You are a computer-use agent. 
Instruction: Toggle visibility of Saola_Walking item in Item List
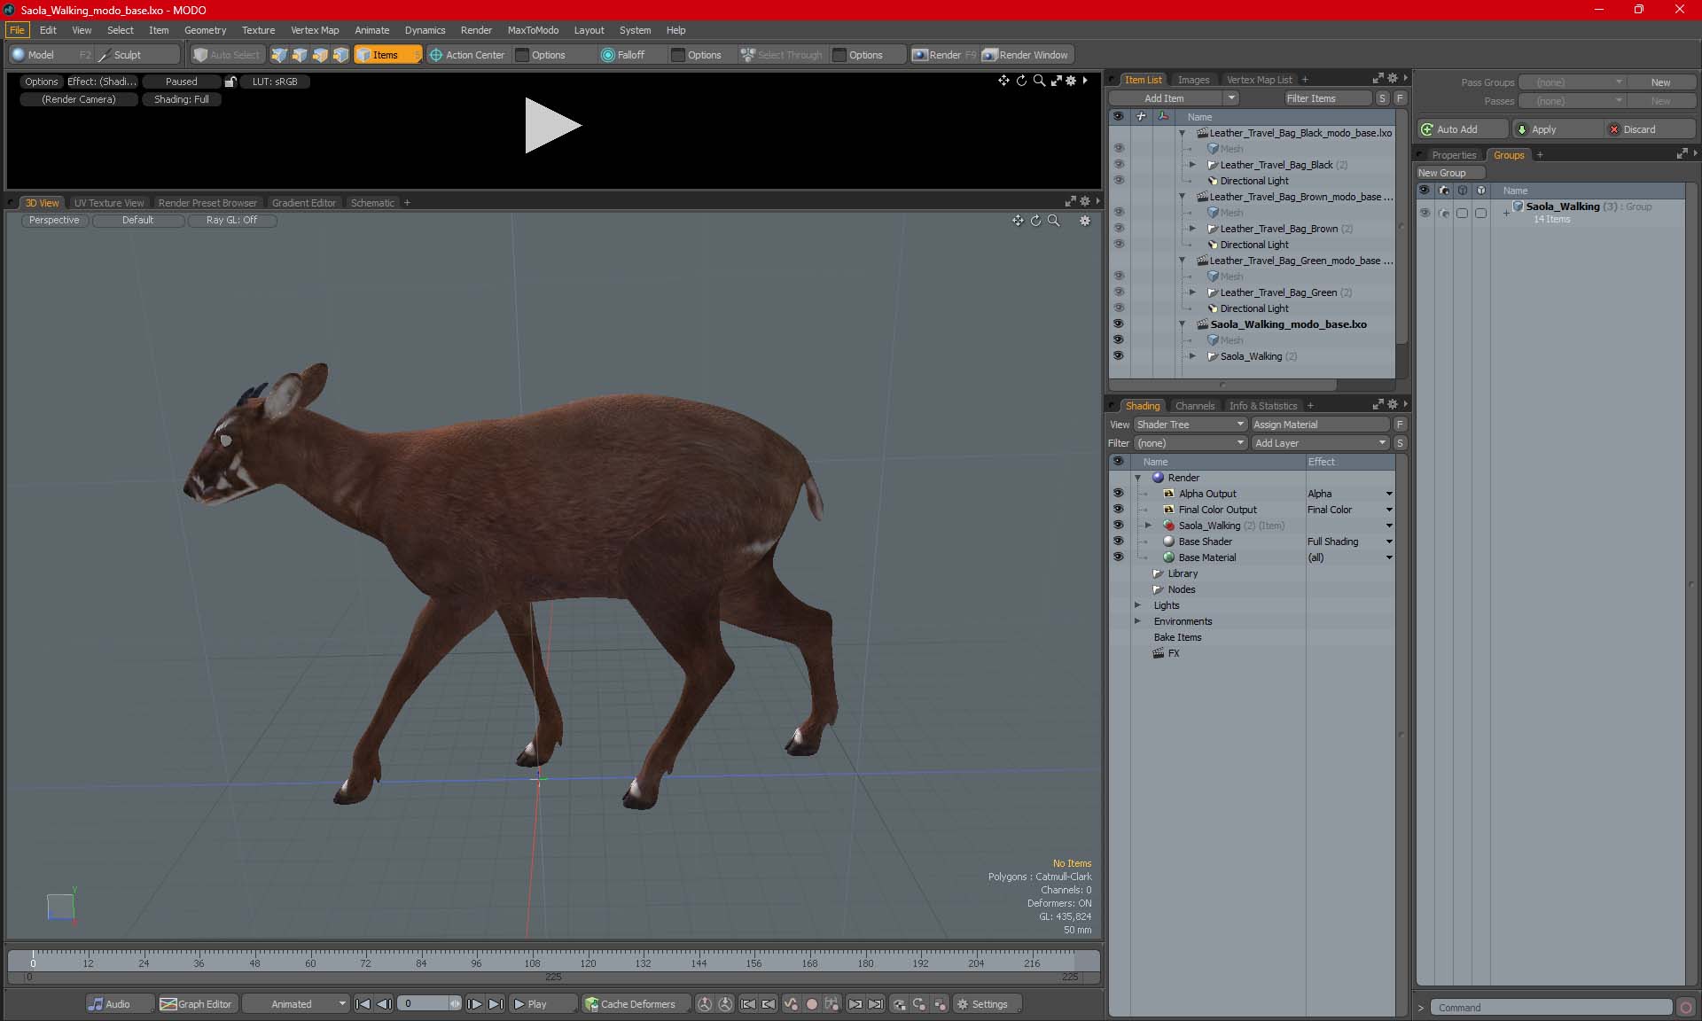(1118, 356)
